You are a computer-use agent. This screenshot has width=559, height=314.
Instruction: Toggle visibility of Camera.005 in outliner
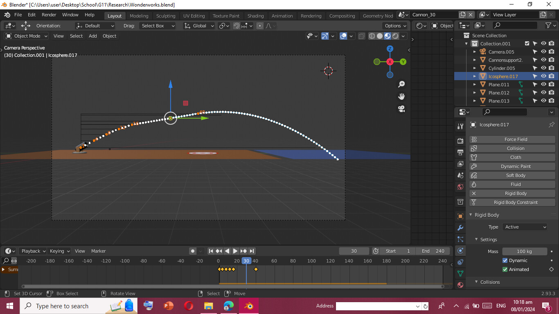[543, 52]
